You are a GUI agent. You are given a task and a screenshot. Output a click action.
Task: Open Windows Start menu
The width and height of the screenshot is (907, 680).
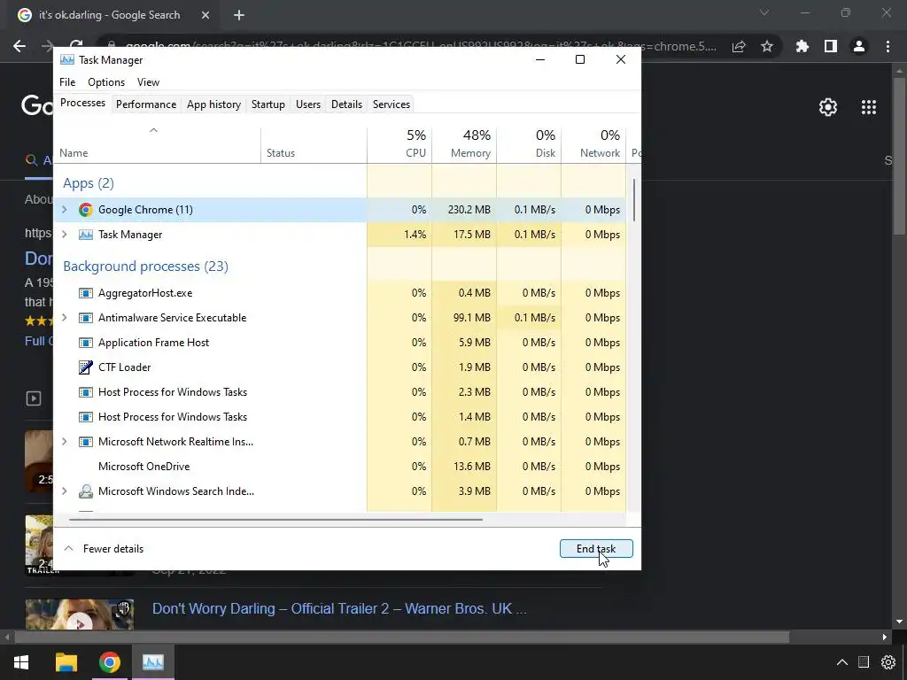tap(21, 662)
